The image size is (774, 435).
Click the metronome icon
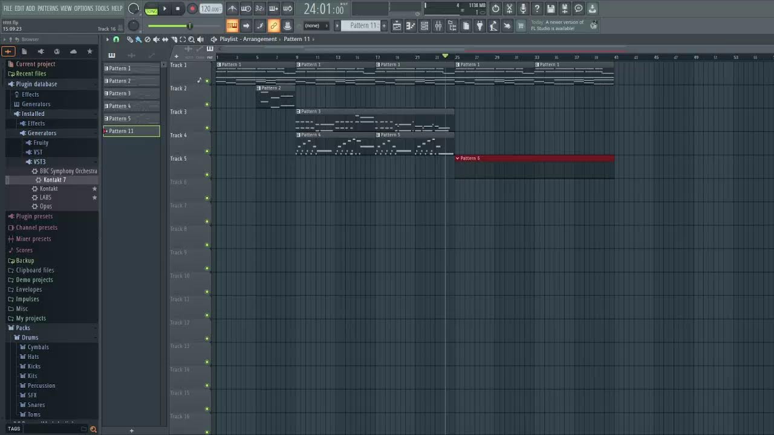coord(232,8)
